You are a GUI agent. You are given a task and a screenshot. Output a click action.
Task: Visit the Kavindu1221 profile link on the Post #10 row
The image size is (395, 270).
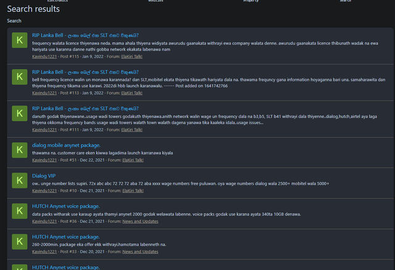click(x=44, y=191)
